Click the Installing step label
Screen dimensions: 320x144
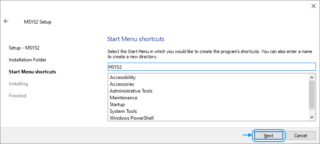click(x=18, y=84)
